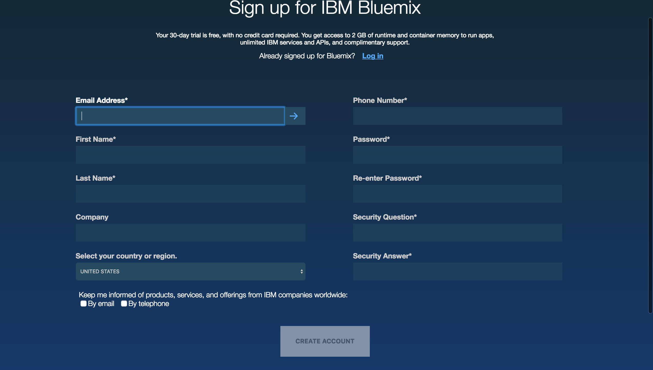Viewport: 653px width, 370px height.
Task: Focus the Re-enter Password field
Action: point(457,194)
